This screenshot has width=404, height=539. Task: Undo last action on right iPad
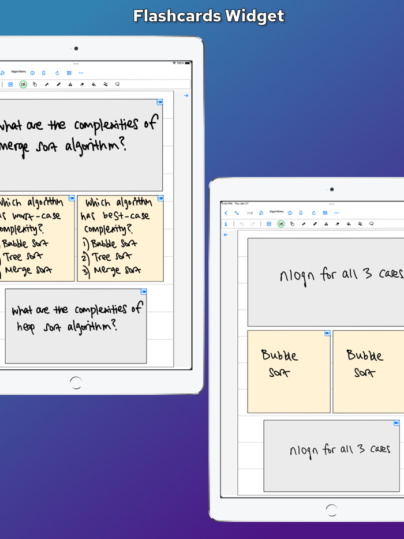pos(242,224)
